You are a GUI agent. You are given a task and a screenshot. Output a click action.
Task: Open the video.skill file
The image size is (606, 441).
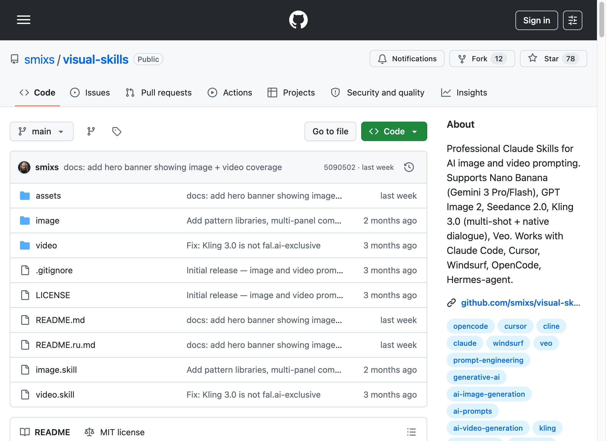(55, 395)
